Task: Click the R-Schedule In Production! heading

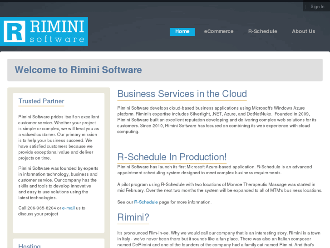Action: click(172, 157)
